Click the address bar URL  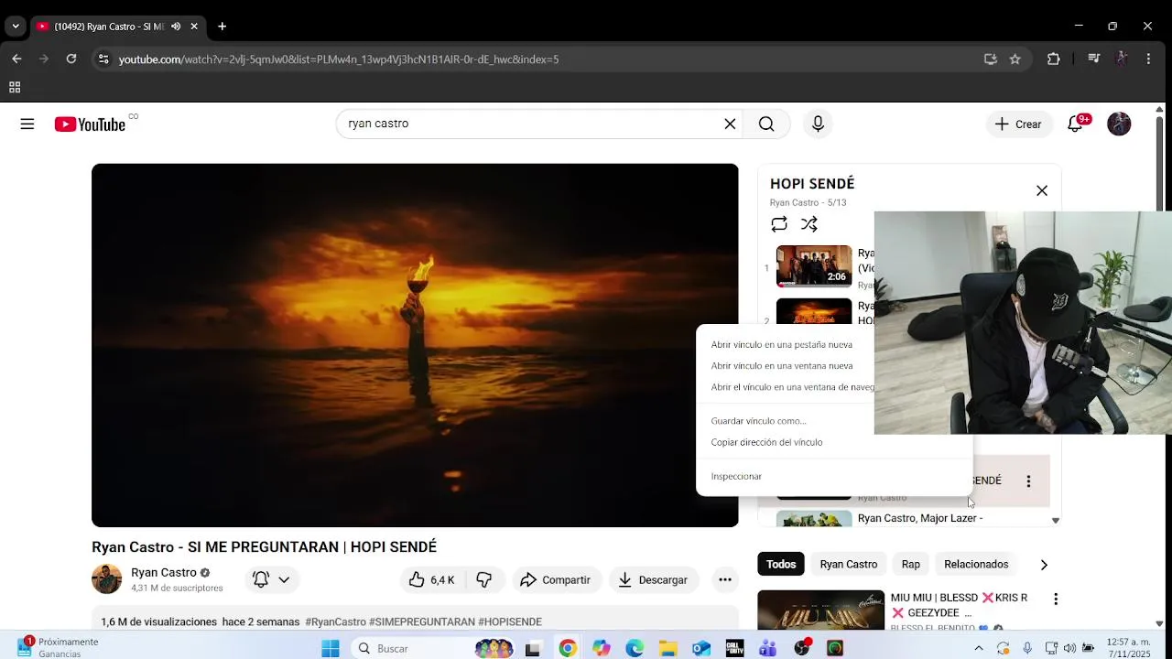[x=339, y=59]
